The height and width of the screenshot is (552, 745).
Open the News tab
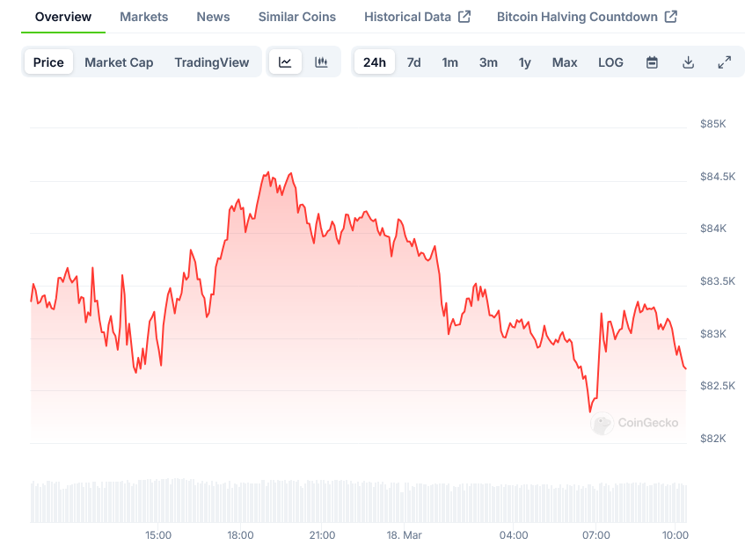click(214, 17)
